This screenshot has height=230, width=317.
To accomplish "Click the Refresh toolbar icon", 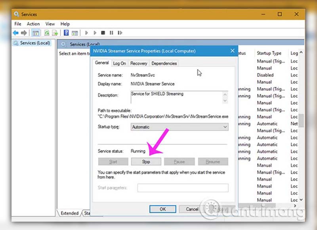I will (x=47, y=33).
